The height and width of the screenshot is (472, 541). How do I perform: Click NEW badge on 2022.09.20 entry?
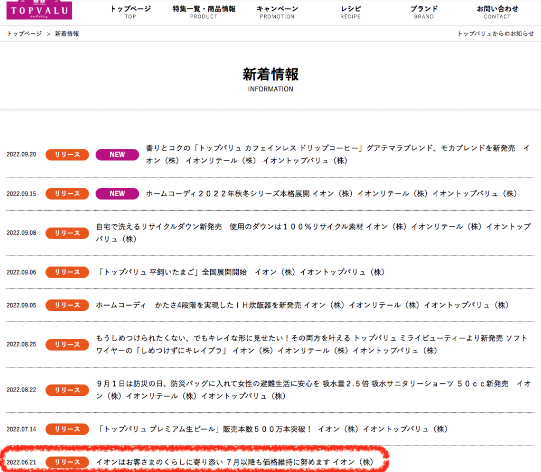coord(117,155)
